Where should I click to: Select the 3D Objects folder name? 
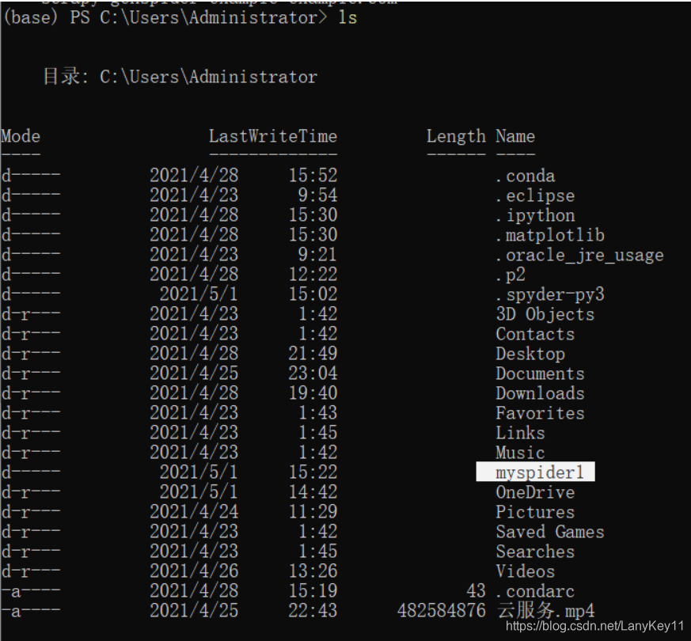click(545, 314)
